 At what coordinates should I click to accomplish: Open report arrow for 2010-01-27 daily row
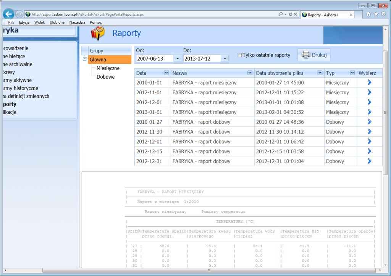pos(370,122)
